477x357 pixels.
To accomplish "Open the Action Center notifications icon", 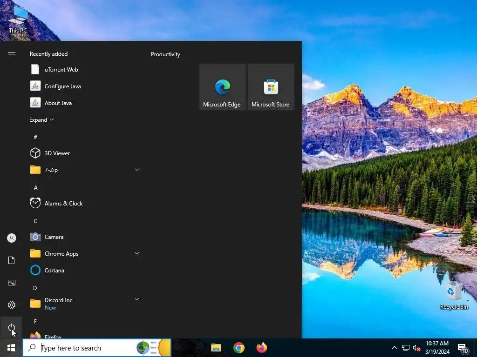I will point(463,348).
